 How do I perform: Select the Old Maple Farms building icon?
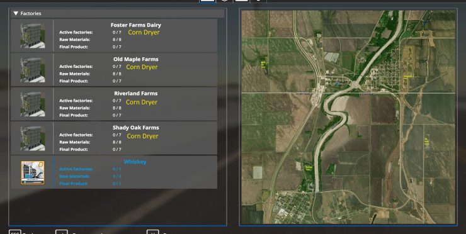click(x=33, y=70)
